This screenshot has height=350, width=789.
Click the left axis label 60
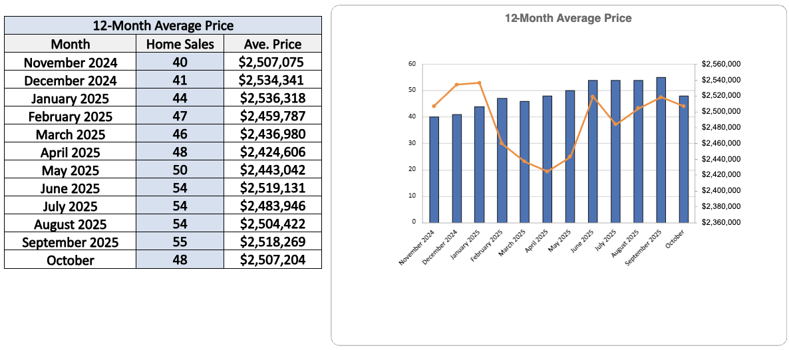point(412,64)
